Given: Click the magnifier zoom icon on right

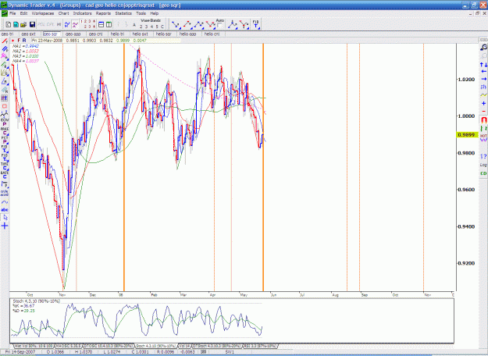Looking at the screenshot, I should point(483,48).
